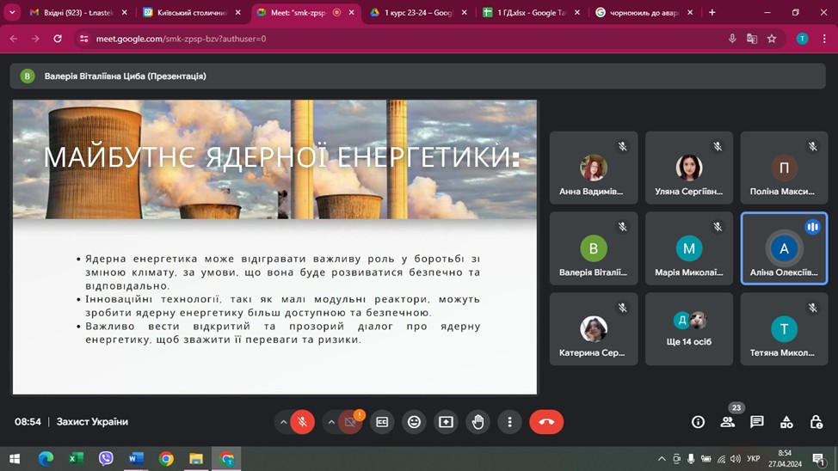The height and width of the screenshot is (471, 838).
Task: View site information icon in address bar
Action: 84,39
